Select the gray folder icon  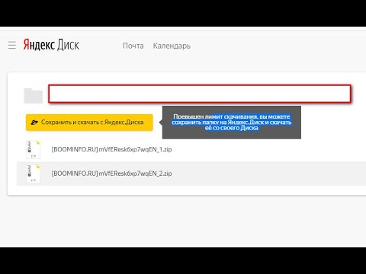point(34,96)
